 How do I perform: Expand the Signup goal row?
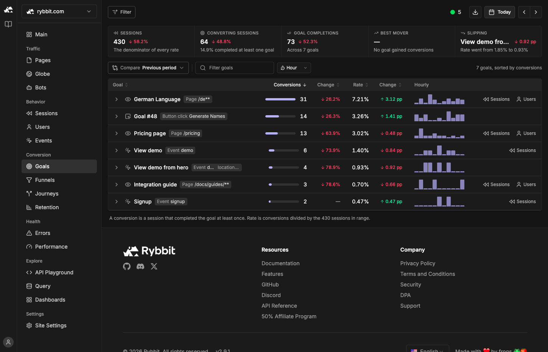(117, 202)
